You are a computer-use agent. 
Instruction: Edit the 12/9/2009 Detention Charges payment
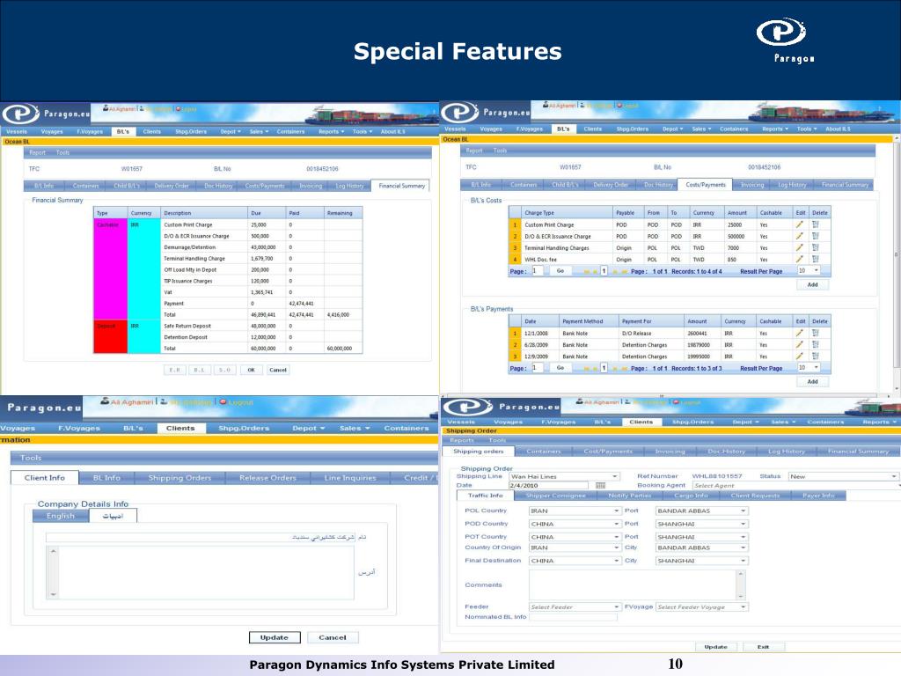pyautogui.click(x=799, y=356)
